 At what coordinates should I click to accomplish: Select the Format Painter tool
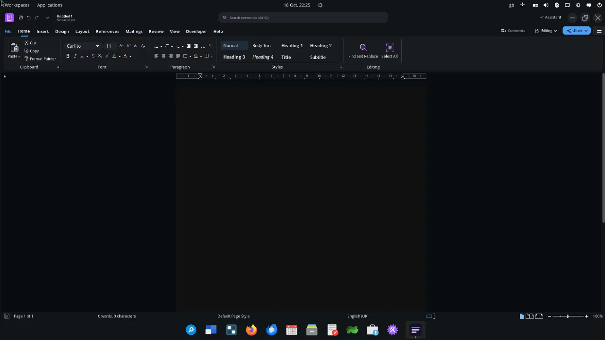(40, 59)
